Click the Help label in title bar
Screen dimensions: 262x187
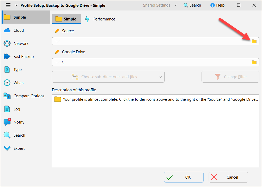pyautogui.click(x=220, y=5)
